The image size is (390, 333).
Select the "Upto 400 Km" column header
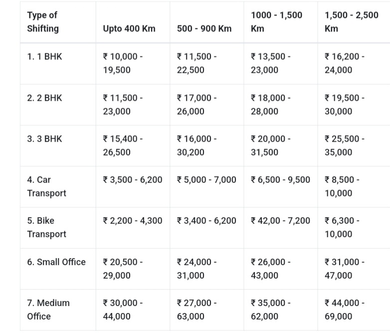pos(129,28)
